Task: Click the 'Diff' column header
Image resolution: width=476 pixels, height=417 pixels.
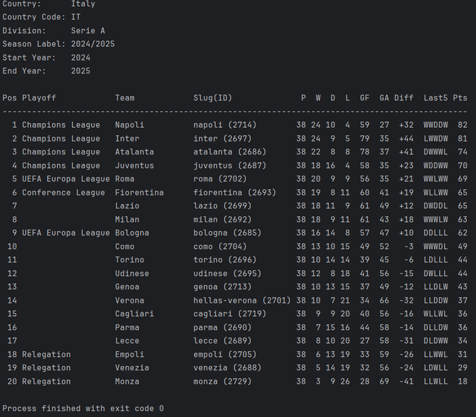Action: pos(404,98)
